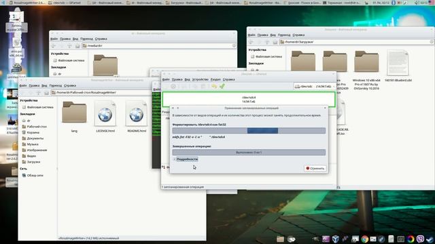
Task: Open the Файл menu in GParted
Action: [166, 79]
